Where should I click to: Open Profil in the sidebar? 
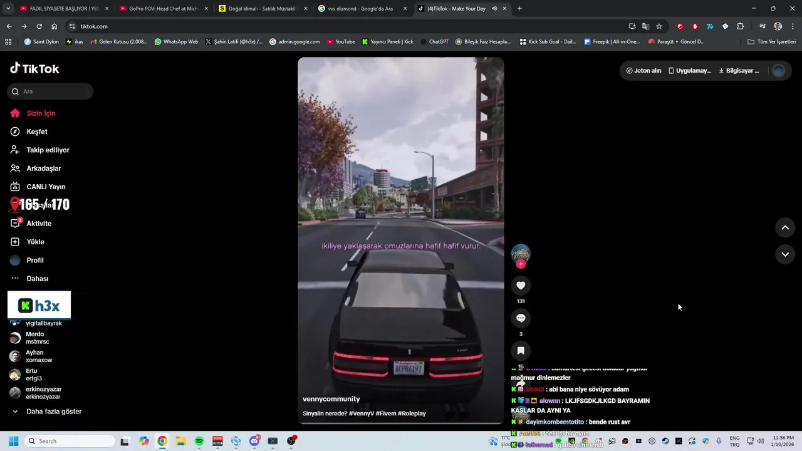pyautogui.click(x=27, y=260)
